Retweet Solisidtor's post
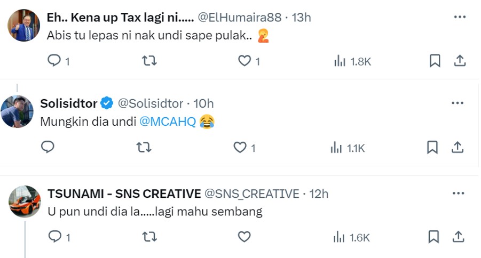 click(x=144, y=147)
